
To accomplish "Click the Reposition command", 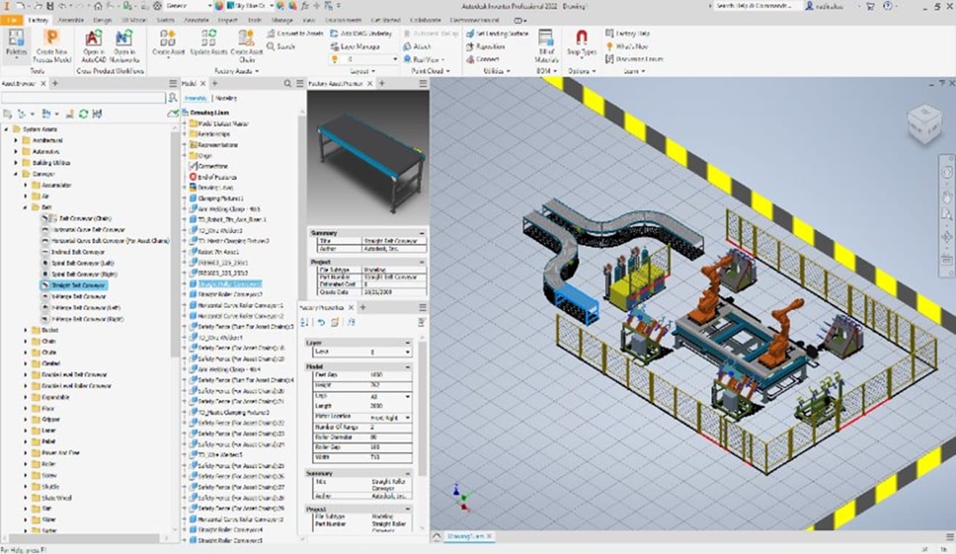I will click(485, 47).
